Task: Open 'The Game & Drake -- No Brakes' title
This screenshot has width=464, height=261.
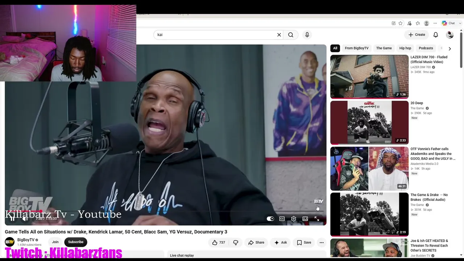Action: coord(429,197)
